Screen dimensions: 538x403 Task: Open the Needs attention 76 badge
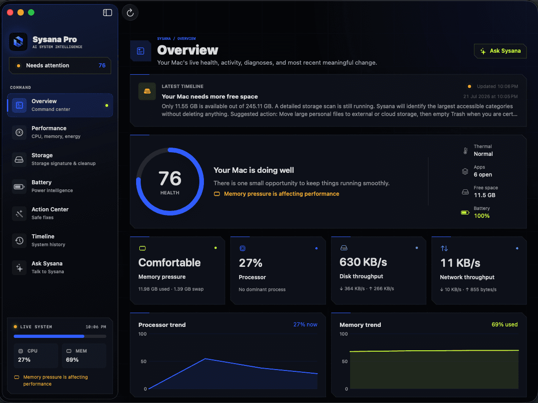click(x=60, y=66)
